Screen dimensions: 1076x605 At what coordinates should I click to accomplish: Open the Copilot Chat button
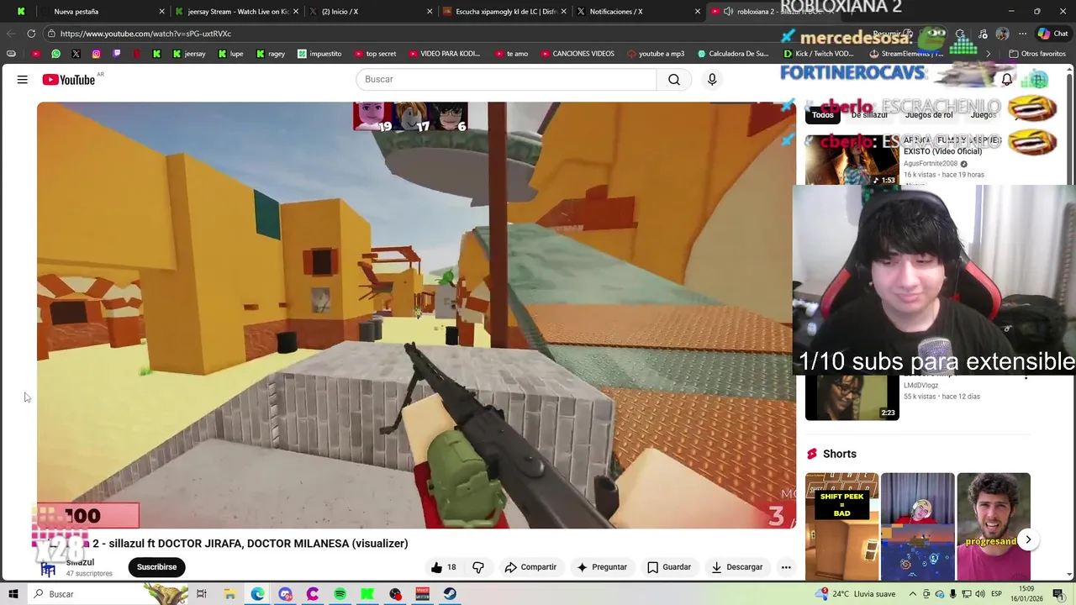pos(1052,34)
